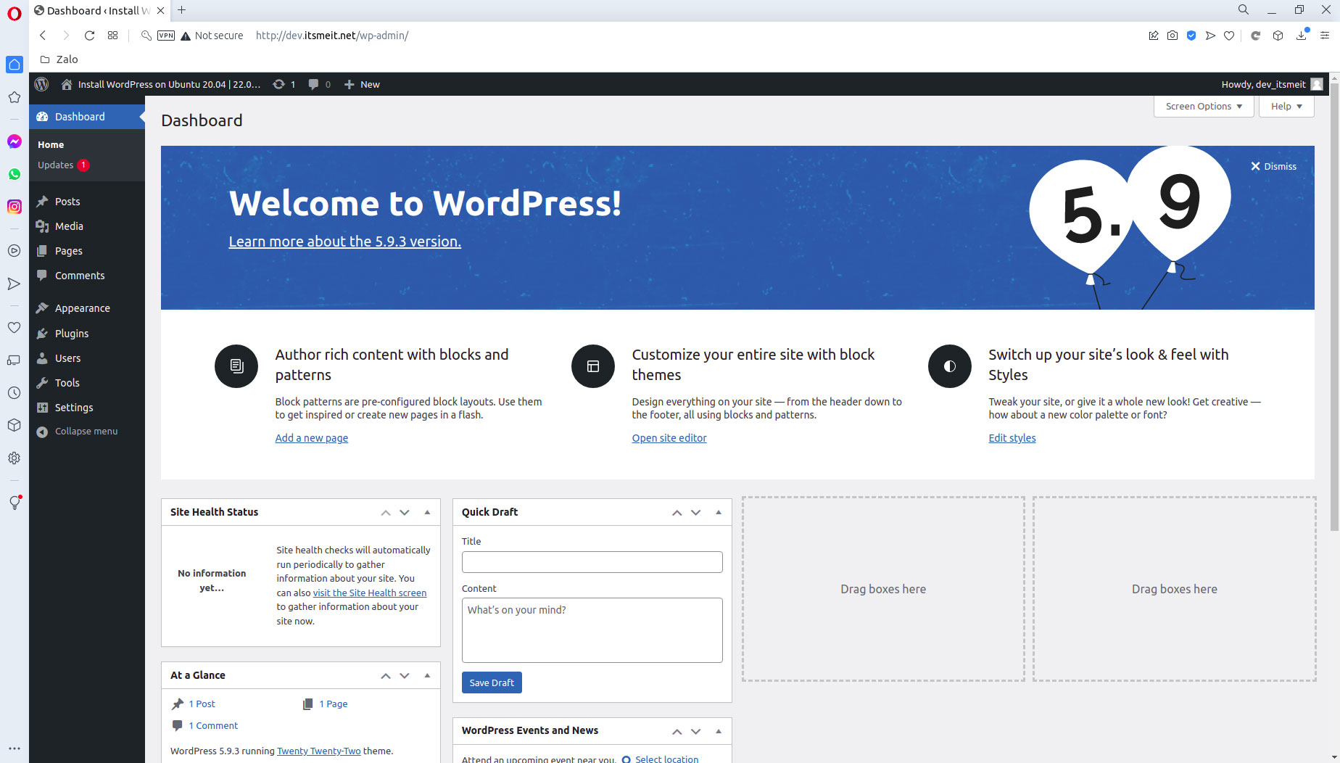Expand the Screen Options dropdown
This screenshot has height=763, width=1340.
pos(1204,106)
